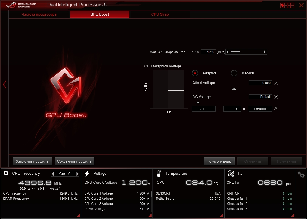Increase graphics frequency with right arrow
307x219 pixels.
click(x=265, y=52)
